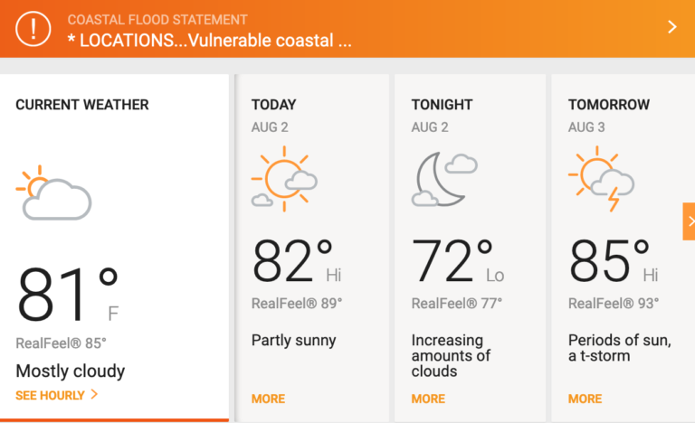Click the 72° Lo temperature for tonight
The height and width of the screenshot is (423, 695).
(x=457, y=260)
